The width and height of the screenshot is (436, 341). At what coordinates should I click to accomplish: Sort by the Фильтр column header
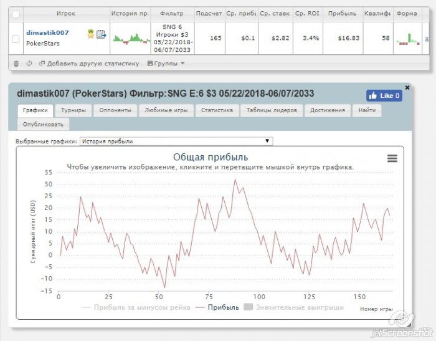[172, 13]
